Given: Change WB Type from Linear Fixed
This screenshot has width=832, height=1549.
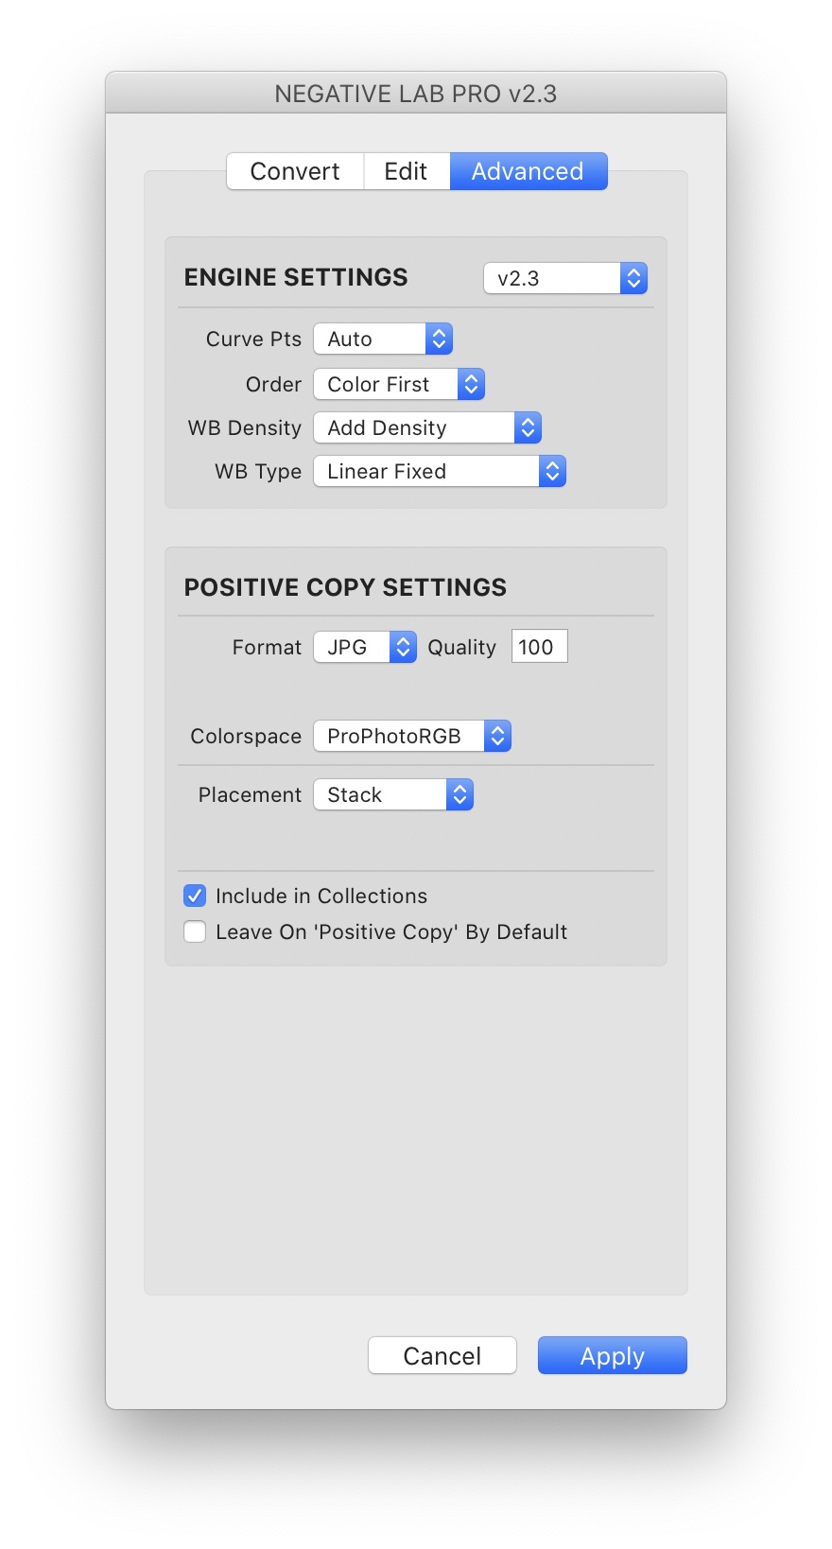Looking at the screenshot, I should tap(440, 471).
